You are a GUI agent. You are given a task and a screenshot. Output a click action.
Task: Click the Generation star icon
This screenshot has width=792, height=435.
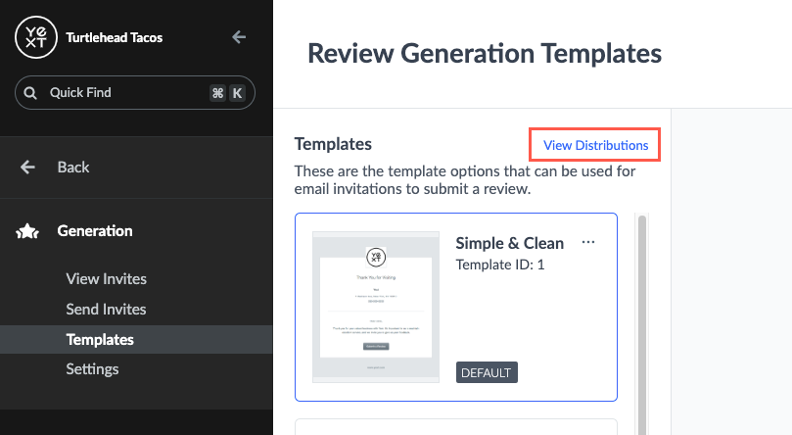(x=27, y=232)
